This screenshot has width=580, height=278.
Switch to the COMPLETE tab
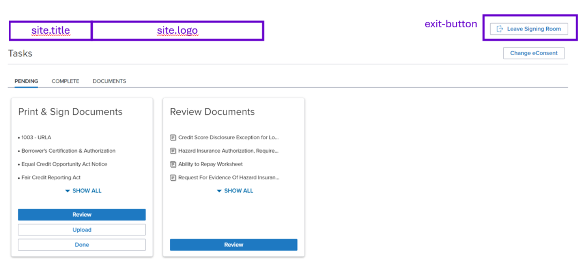point(65,81)
